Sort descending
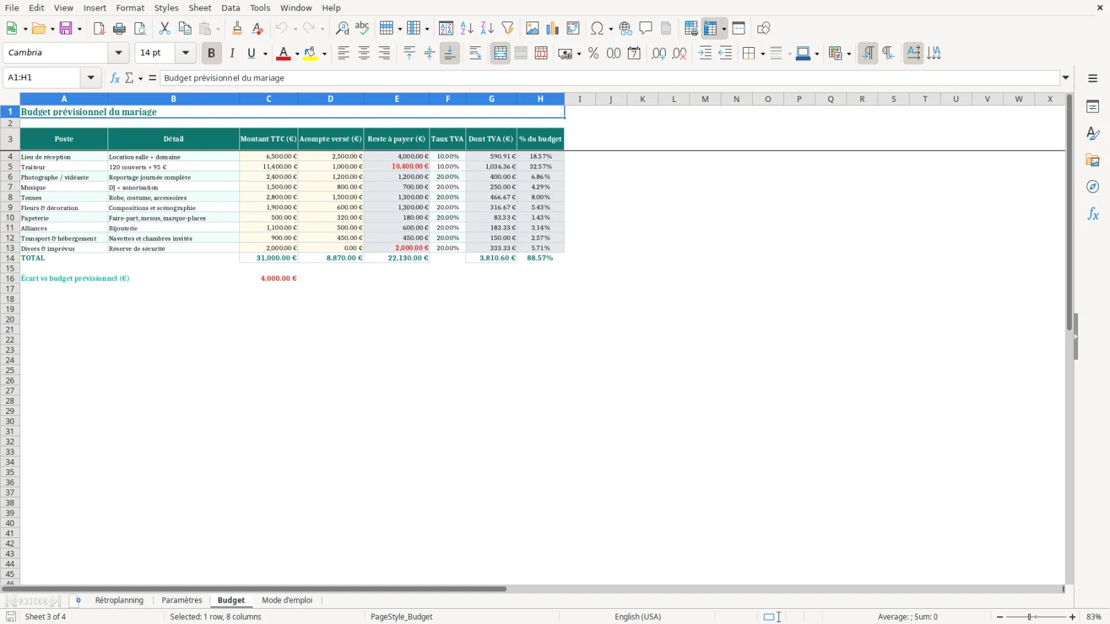Image resolution: width=1110 pixels, height=624 pixels. pos(487,28)
